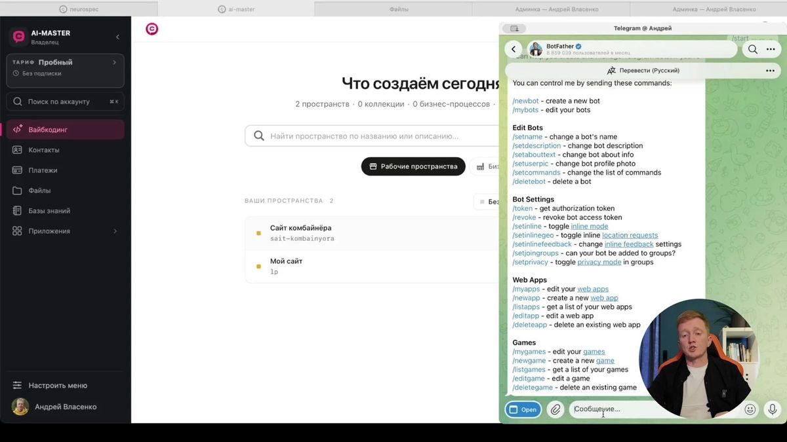The height and width of the screenshot is (442, 787).
Task: Search in BotFather chat with magnifier
Action: [x=752, y=49]
